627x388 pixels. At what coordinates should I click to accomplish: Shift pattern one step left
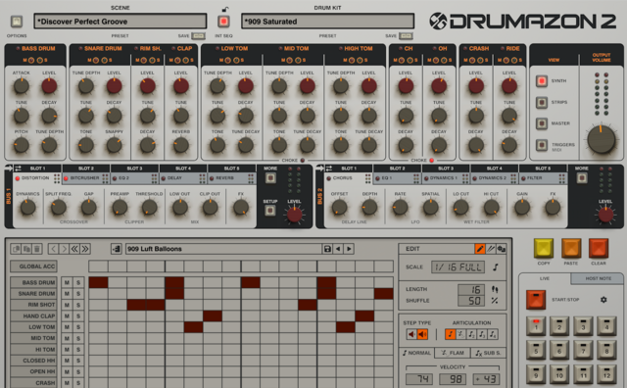[54, 249]
